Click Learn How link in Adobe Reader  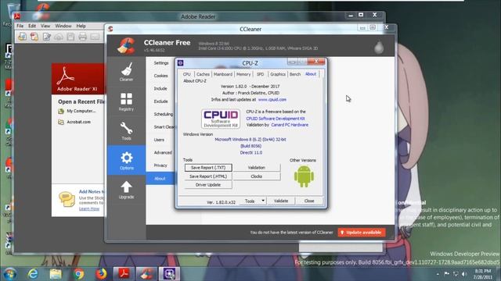(x=89, y=208)
